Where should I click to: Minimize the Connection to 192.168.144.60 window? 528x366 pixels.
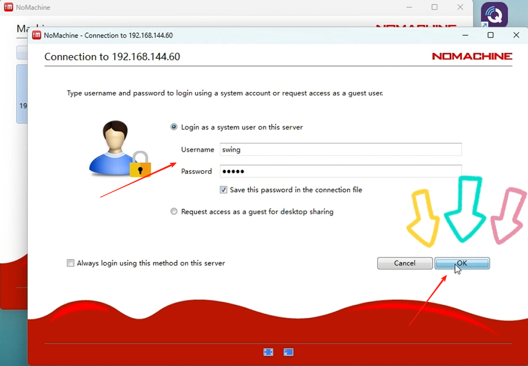[x=465, y=35]
